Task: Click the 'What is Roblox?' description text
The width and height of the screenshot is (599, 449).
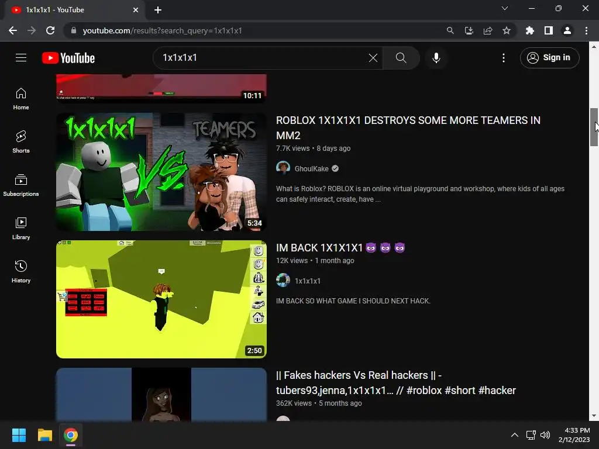Action: point(420,194)
